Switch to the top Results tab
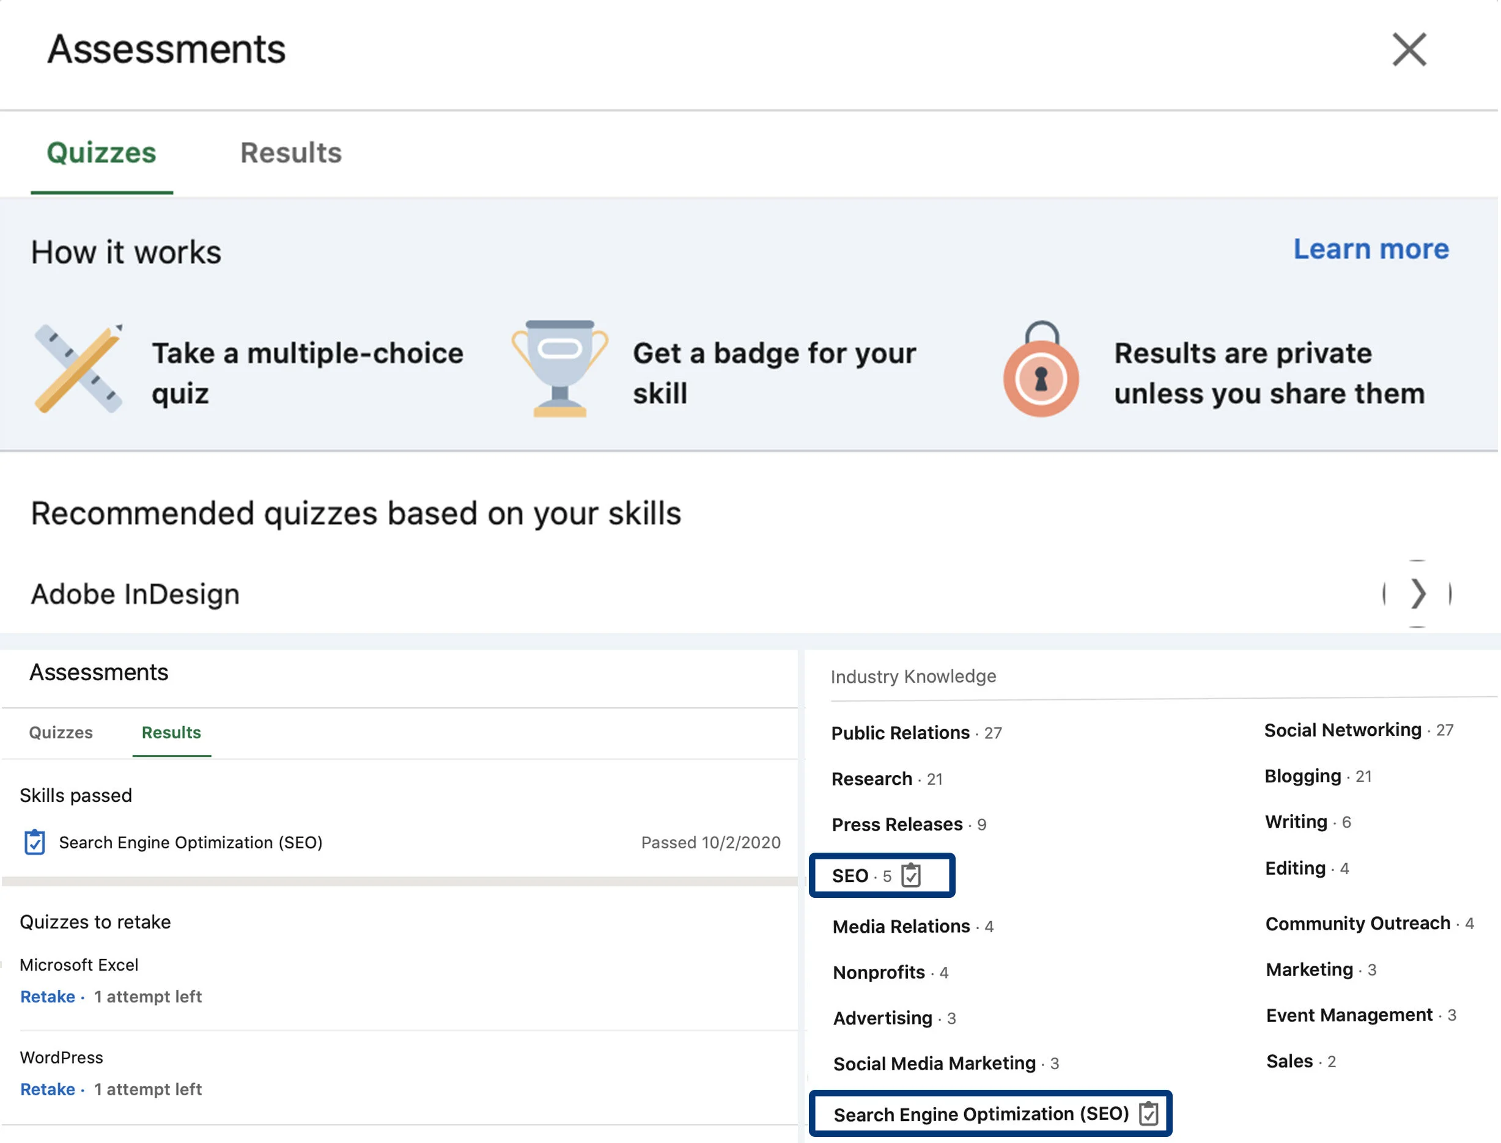1501x1143 pixels. (x=290, y=153)
